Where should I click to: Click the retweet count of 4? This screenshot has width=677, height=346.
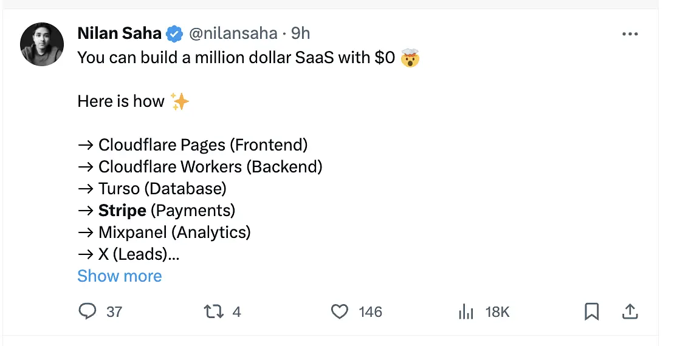[236, 312]
